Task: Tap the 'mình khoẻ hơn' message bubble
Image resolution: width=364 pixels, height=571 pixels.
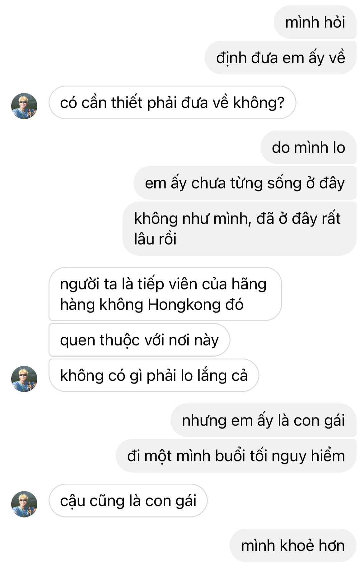Action: coord(293,545)
